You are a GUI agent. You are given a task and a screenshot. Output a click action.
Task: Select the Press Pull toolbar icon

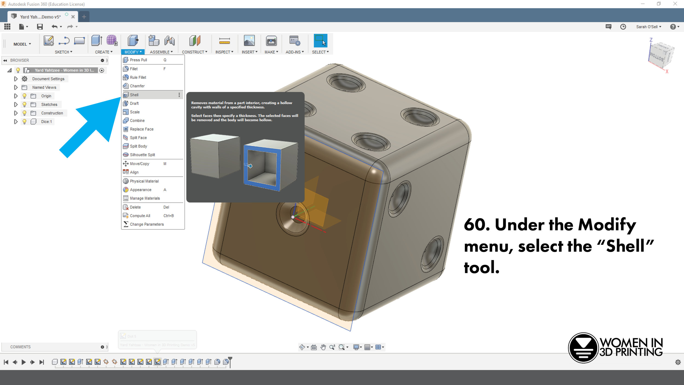point(133,41)
